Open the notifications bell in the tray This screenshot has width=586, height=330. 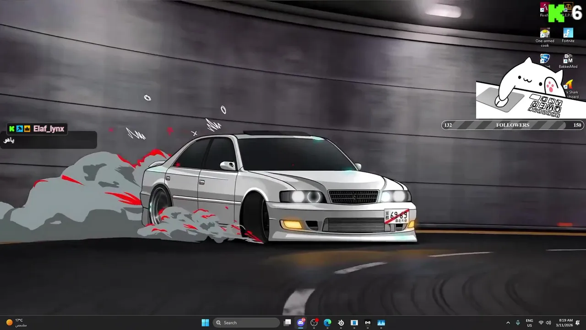(x=578, y=323)
